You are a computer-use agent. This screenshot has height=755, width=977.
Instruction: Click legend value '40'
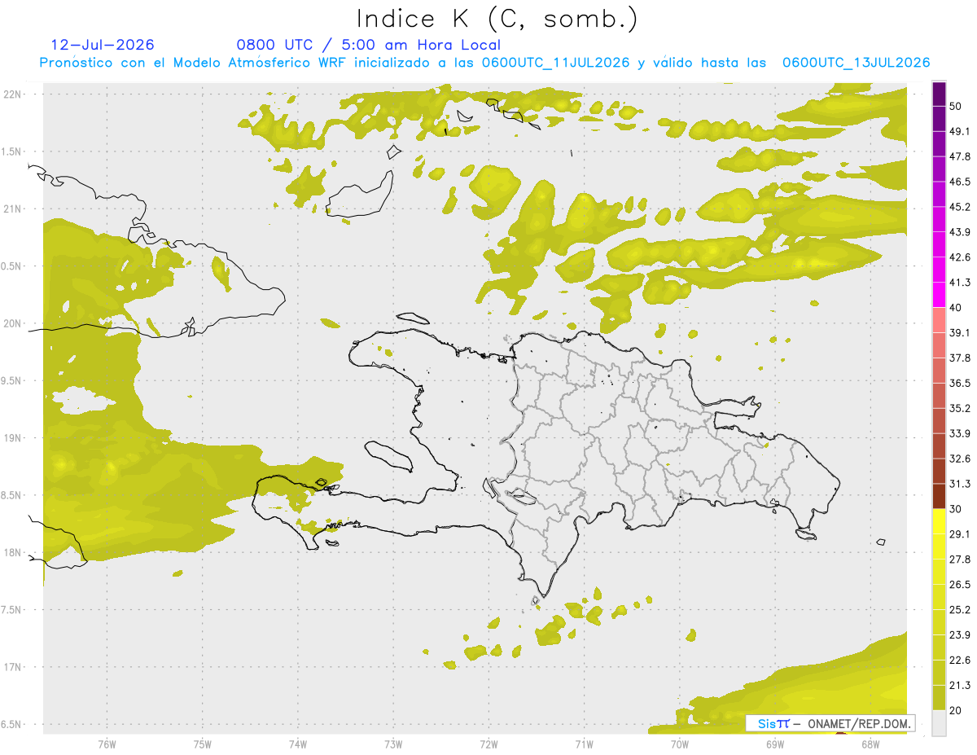(956, 307)
